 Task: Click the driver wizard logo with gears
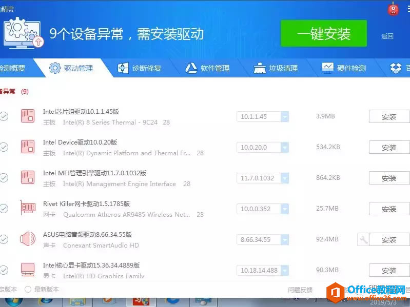click(23, 33)
